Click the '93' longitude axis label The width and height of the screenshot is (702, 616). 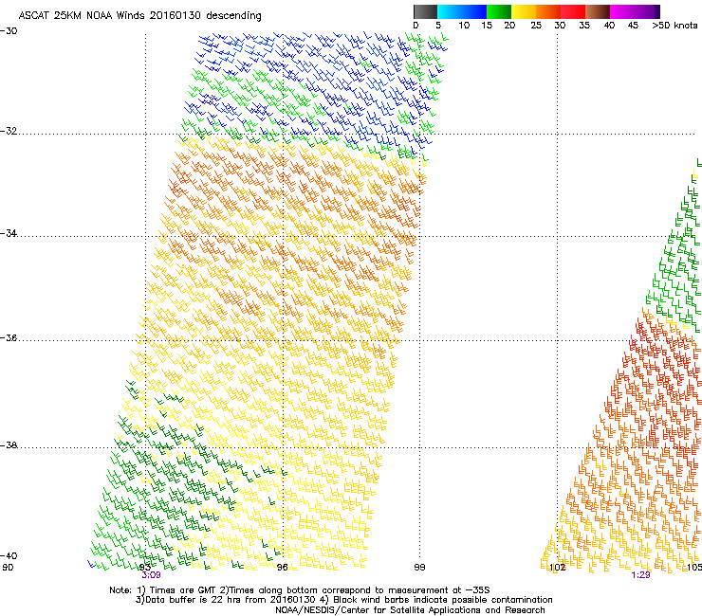click(145, 568)
